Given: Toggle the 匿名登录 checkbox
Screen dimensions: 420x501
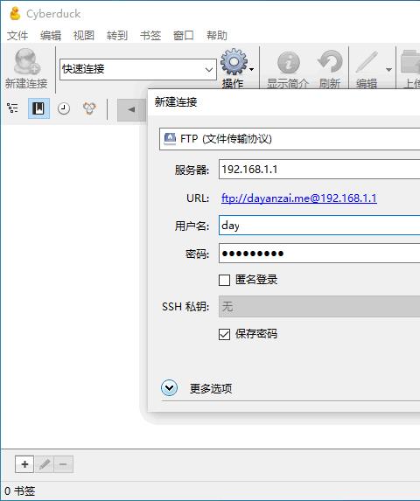Looking at the screenshot, I should pos(224,280).
